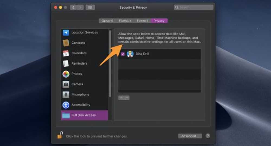This screenshot has width=271, height=146.
Task: Select the Photos label
Action: (x=77, y=74)
